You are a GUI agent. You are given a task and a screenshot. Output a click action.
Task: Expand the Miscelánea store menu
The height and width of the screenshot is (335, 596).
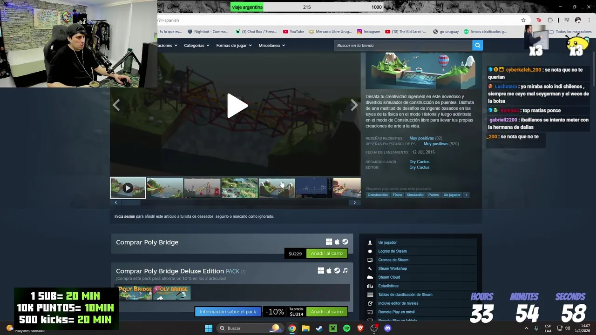click(x=271, y=45)
